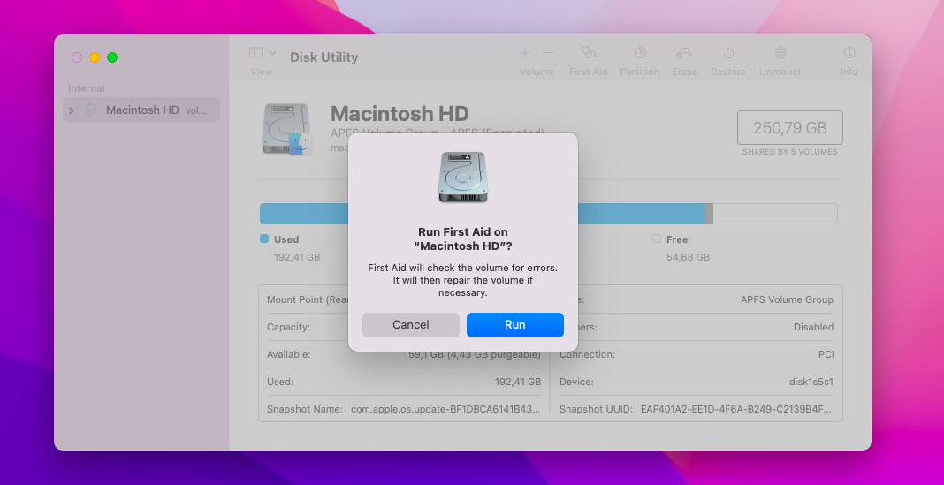
Task: Click the white Free legend swatch
Action: click(x=657, y=239)
